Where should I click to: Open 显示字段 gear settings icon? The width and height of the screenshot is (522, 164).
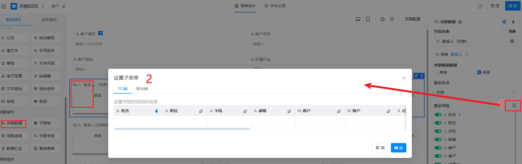514,105
